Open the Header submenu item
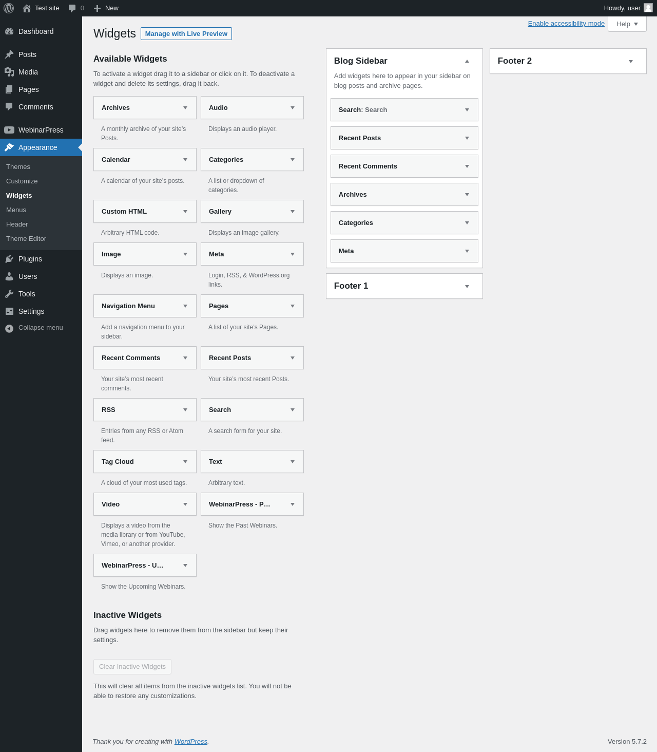This screenshot has height=752, width=657. pos(17,224)
